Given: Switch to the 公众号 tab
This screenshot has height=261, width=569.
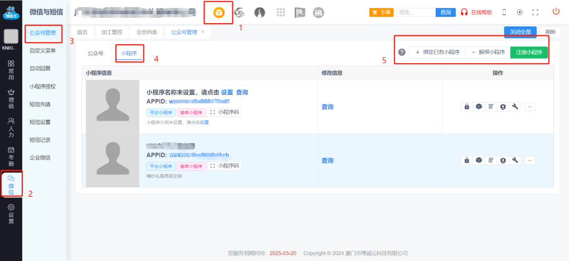Looking at the screenshot, I should 95,53.
